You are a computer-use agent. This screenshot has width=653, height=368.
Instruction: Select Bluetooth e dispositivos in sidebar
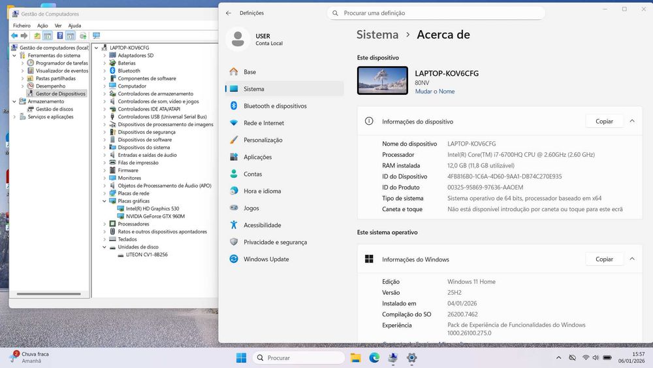tap(285, 106)
